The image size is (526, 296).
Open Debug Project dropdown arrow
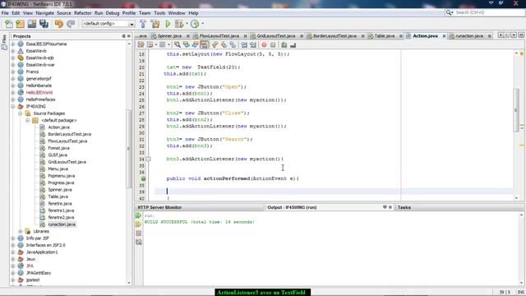point(187,24)
